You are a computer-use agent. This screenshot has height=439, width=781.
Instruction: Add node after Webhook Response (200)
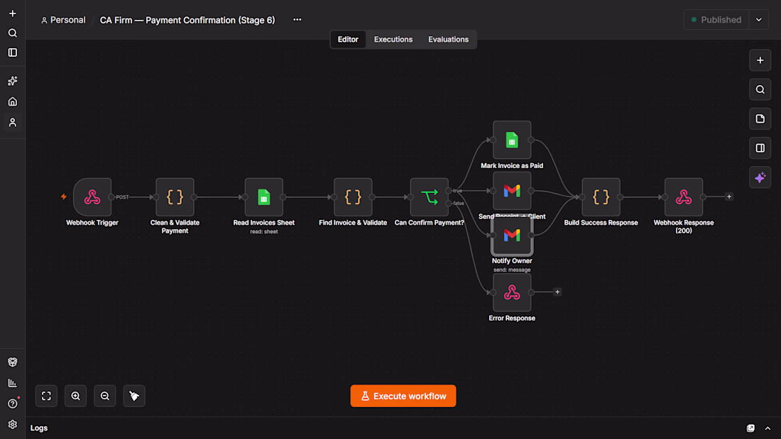[x=729, y=196]
